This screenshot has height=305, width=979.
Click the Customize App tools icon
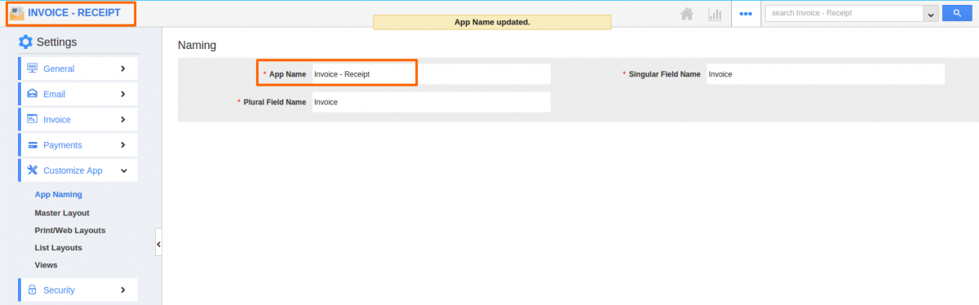click(x=33, y=170)
